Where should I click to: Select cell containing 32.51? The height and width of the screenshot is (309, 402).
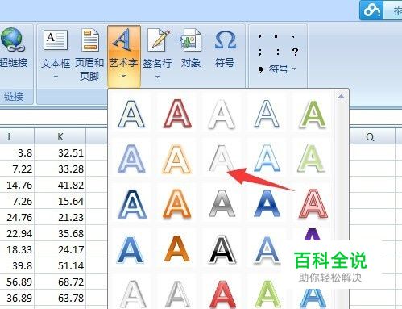click(60, 152)
